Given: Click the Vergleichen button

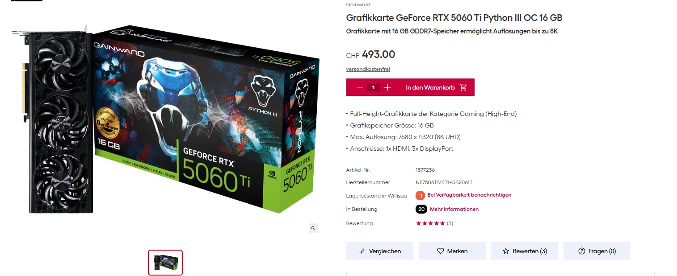Looking at the screenshot, I should point(380,251).
